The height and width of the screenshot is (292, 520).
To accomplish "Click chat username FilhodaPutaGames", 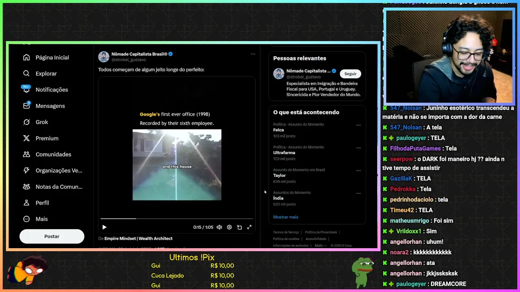I will coord(415,148).
